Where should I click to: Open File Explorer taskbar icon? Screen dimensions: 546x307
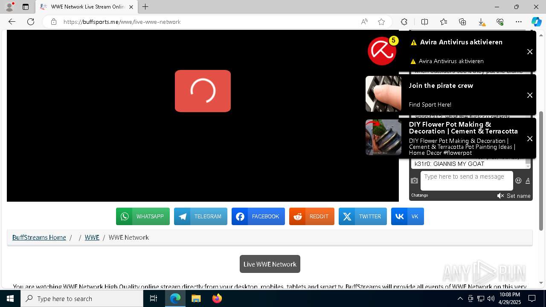click(x=196, y=298)
